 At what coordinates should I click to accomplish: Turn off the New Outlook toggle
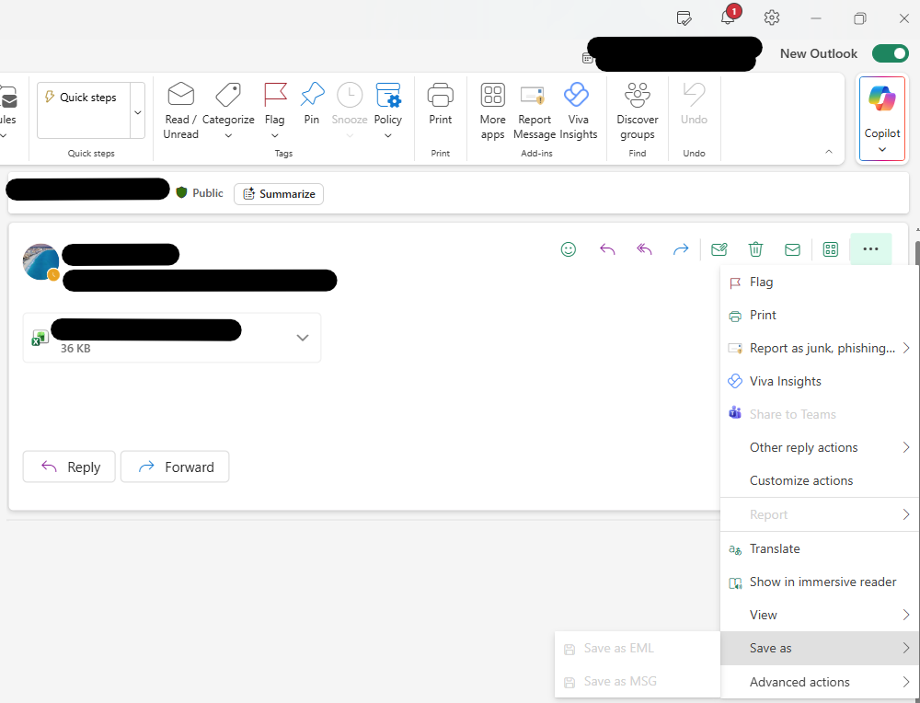tap(890, 53)
